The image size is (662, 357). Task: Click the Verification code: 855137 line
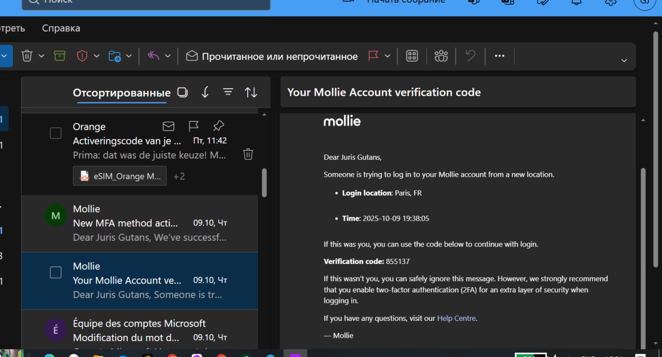click(367, 261)
